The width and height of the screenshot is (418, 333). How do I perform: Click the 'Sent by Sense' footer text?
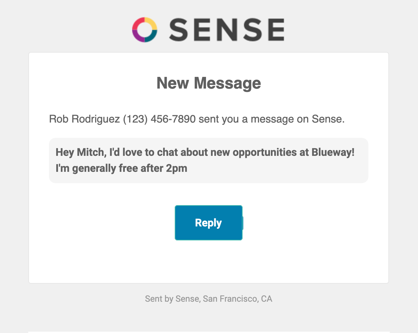pos(173,299)
